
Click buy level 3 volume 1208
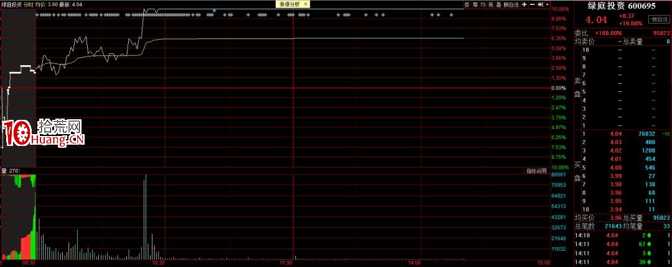[x=648, y=151]
